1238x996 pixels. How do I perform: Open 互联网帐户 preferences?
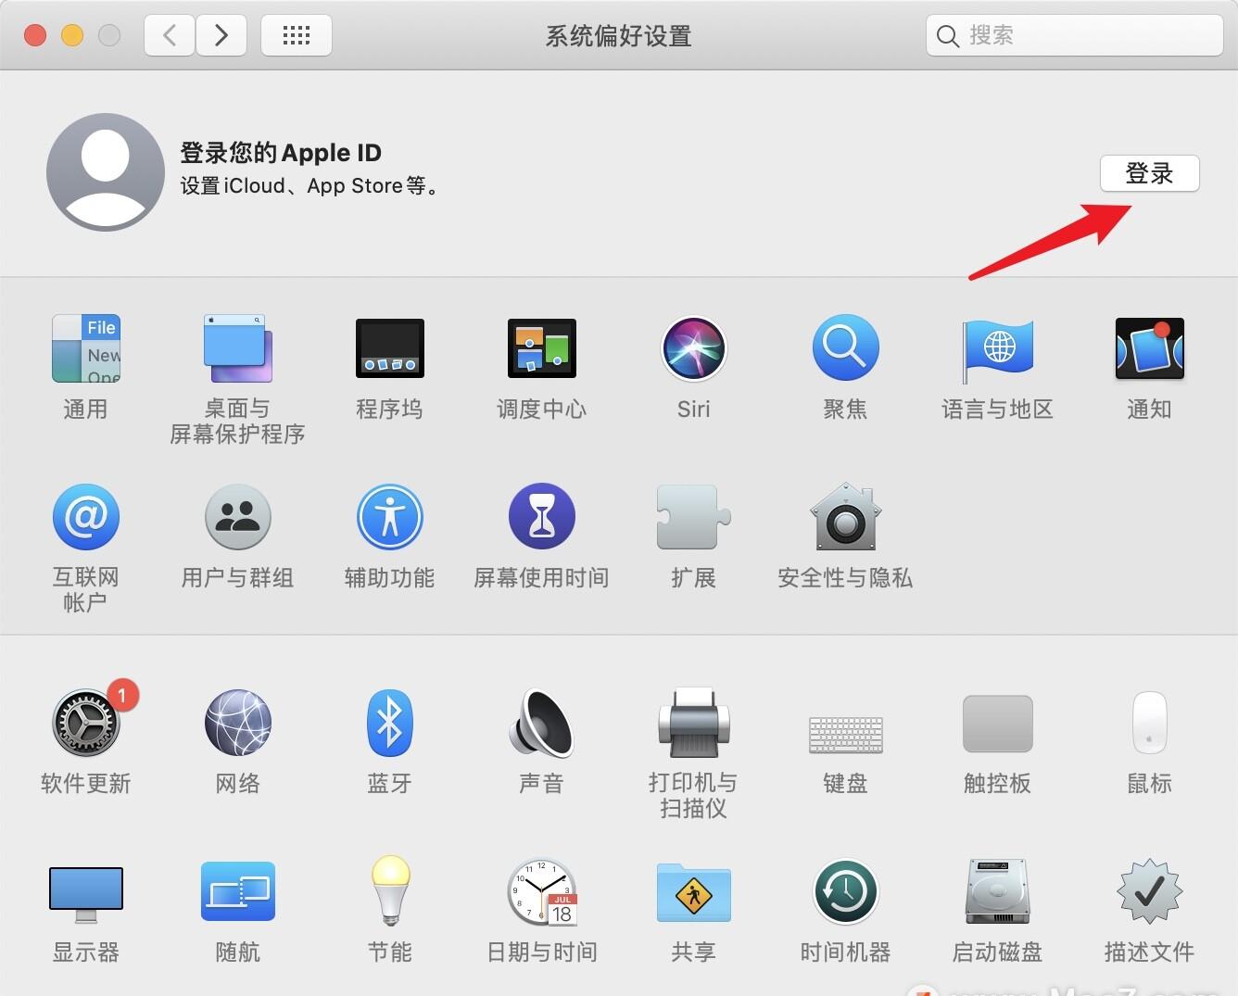tap(85, 517)
